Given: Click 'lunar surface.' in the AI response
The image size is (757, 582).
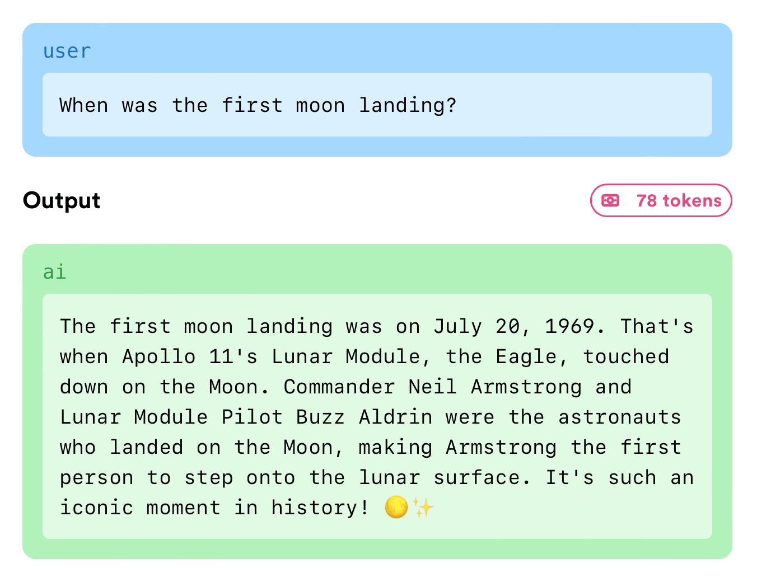Looking at the screenshot, I should pos(445,477).
